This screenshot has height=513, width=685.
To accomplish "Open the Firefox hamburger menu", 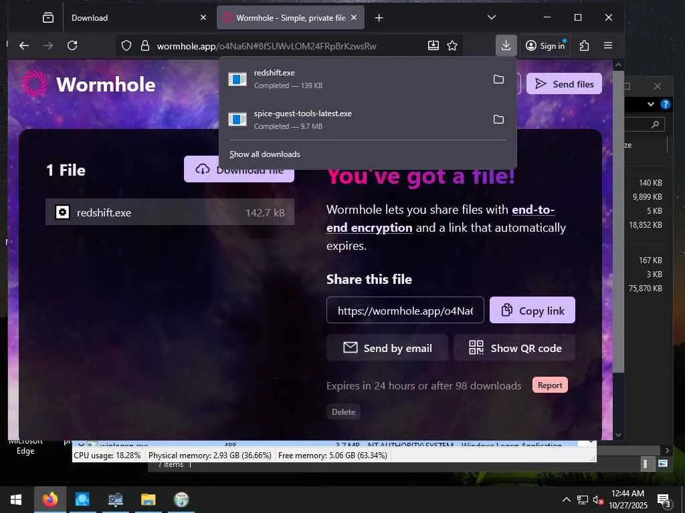I will tap(607, 45).
